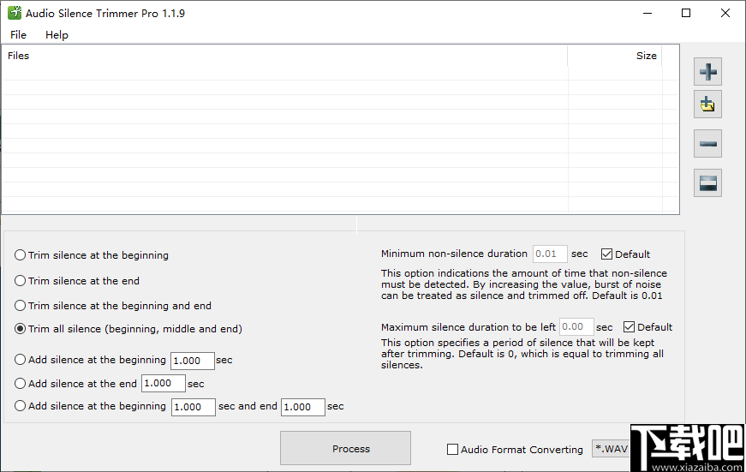The height and width of the screenshot is (472, 746).
Task: Select Add silence at the beginning radio
Action: tap(20, 360)
